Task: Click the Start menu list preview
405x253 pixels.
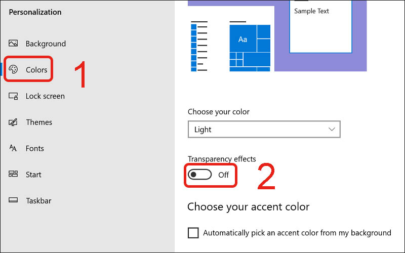Action: pyautogui.click(x=199, y=46)
